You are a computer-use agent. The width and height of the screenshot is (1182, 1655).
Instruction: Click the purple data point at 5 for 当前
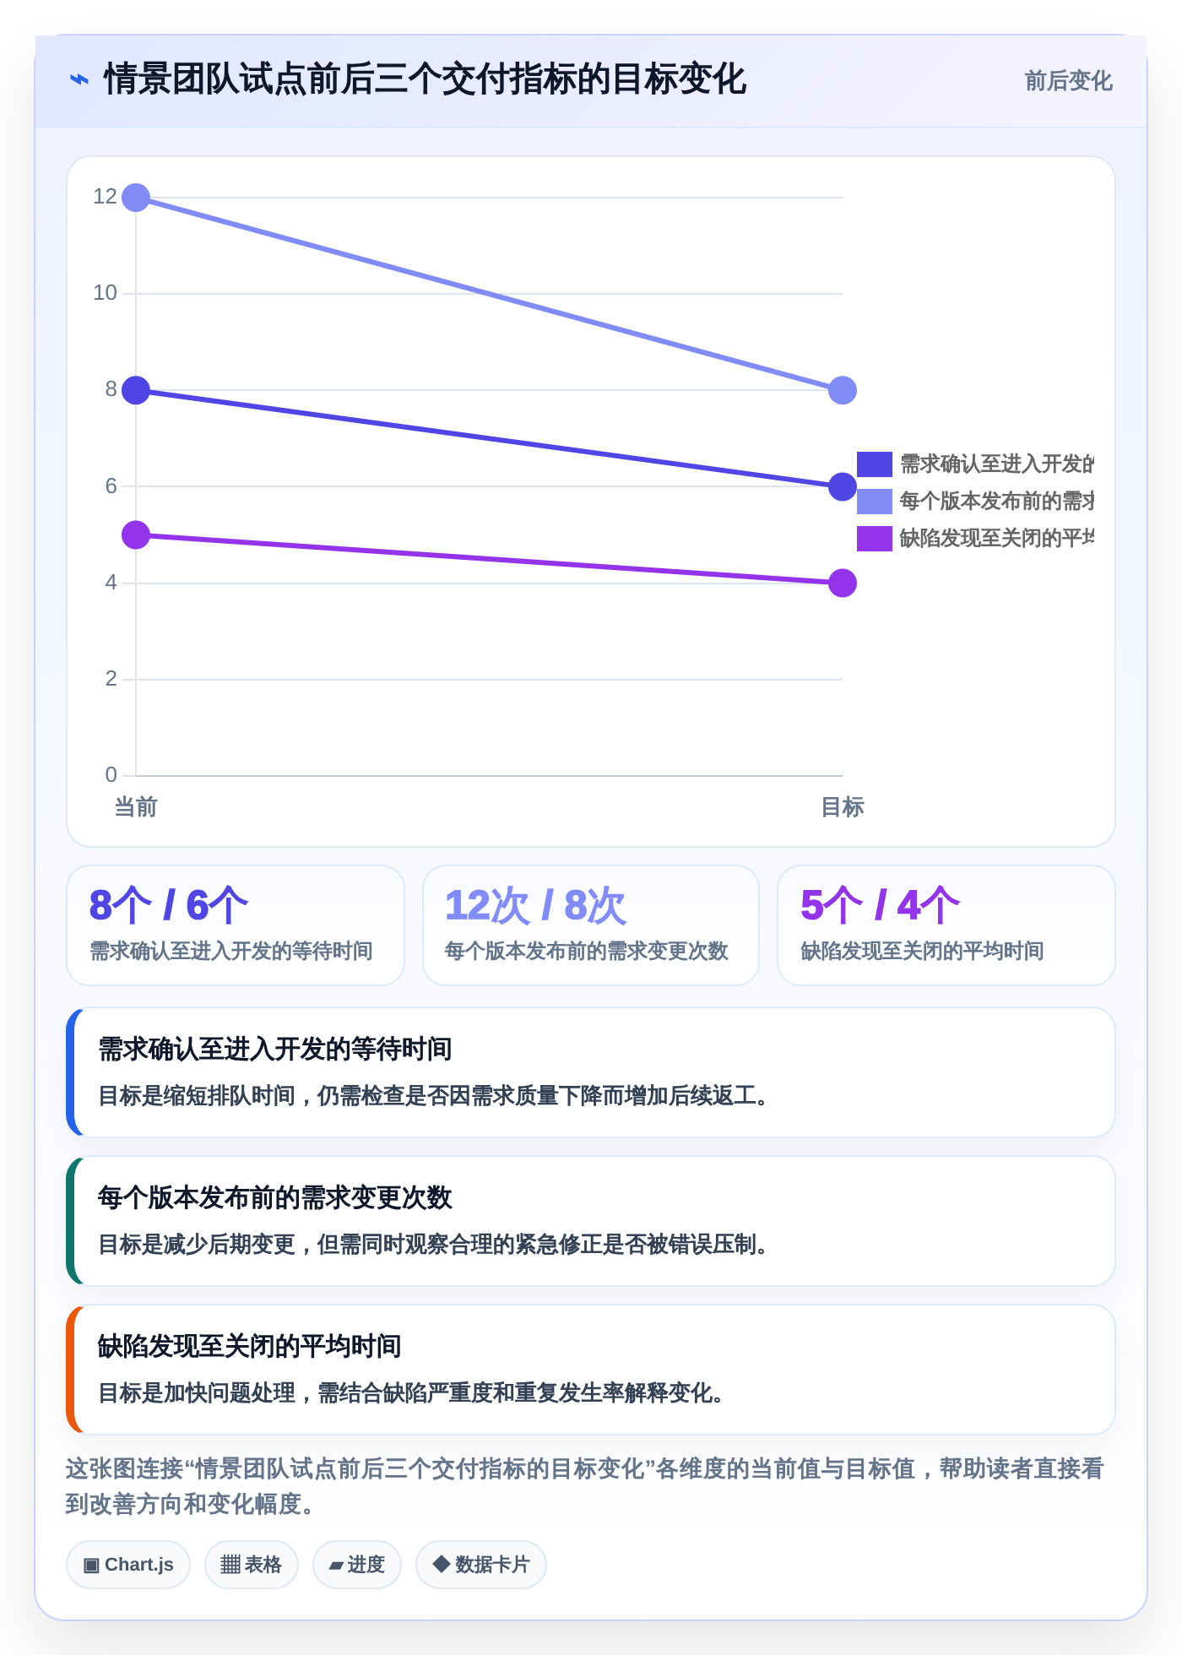point(136,534)
